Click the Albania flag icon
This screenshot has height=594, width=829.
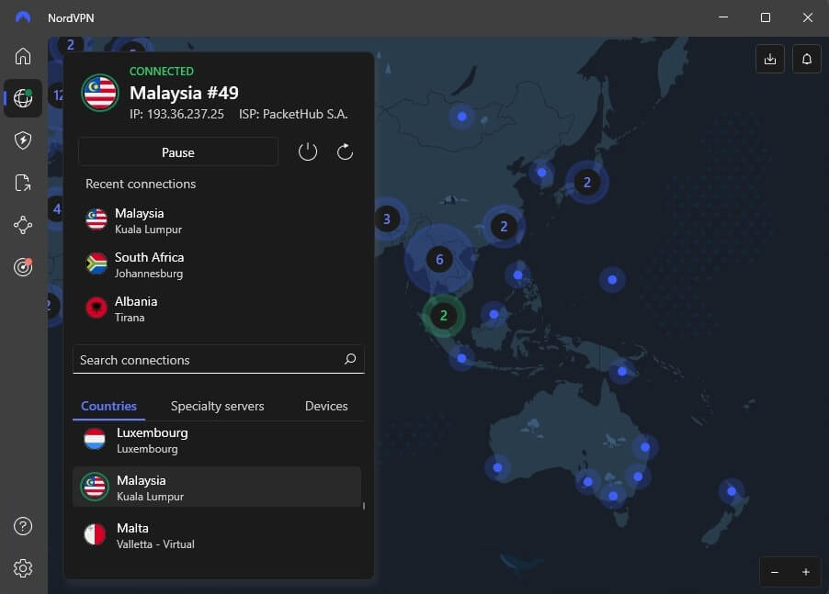coord(97,308)
